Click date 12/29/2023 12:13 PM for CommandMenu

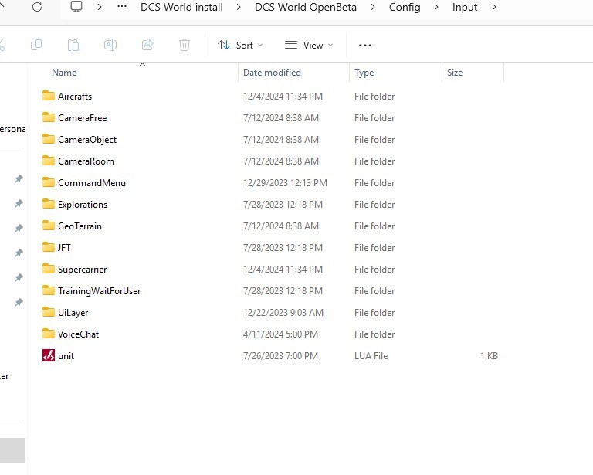click(x=285, y=183)
